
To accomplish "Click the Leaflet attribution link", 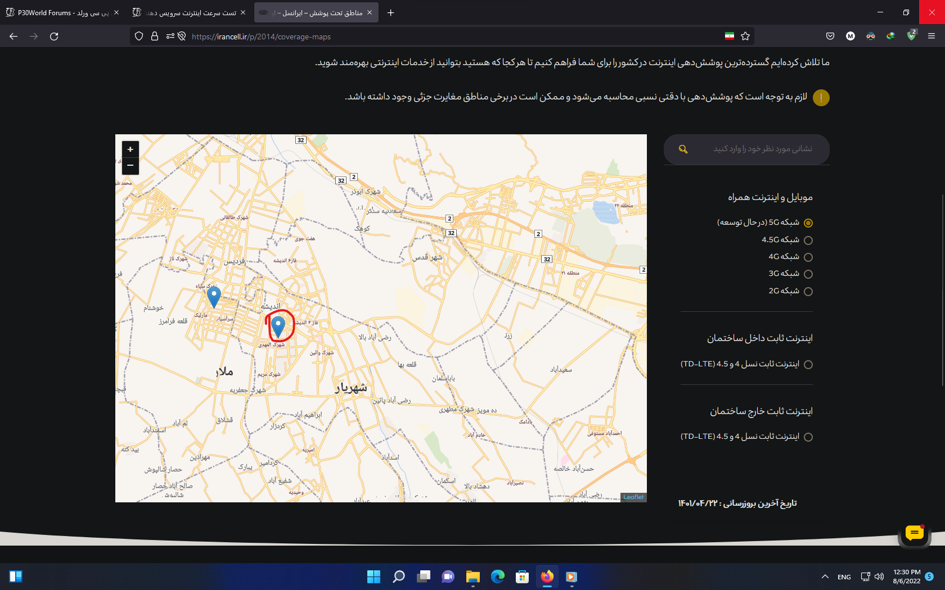I will [633, 497].
